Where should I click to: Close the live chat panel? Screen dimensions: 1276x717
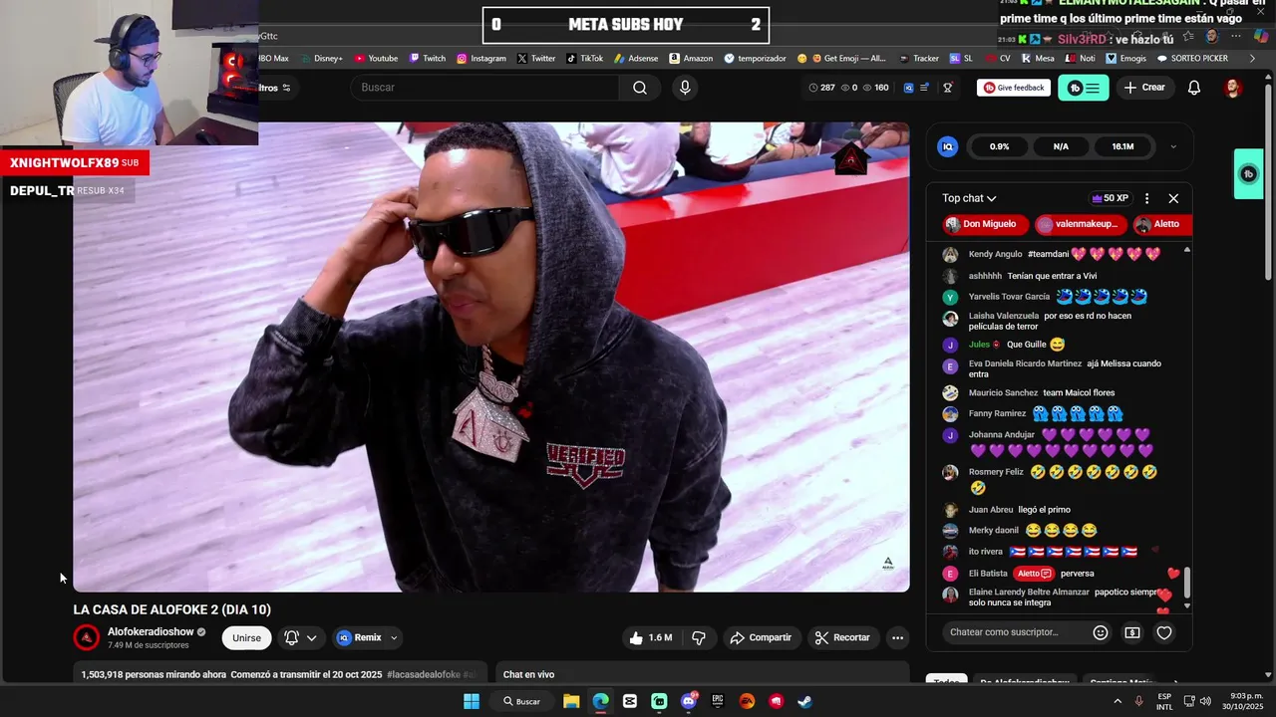coord(1173,198)
